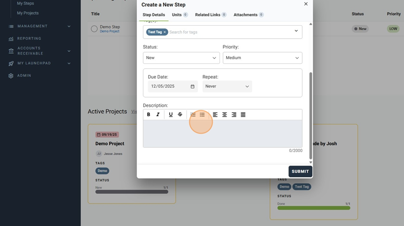Viewport: 404px width, 226px height.
Task: Switch to the Units tab
Action: coord(180,15)
